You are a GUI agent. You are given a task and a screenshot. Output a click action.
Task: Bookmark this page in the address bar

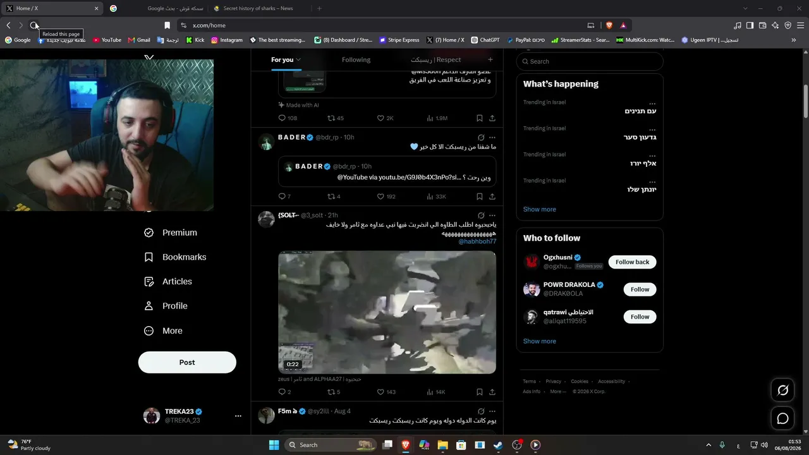(x=167, y=25)
